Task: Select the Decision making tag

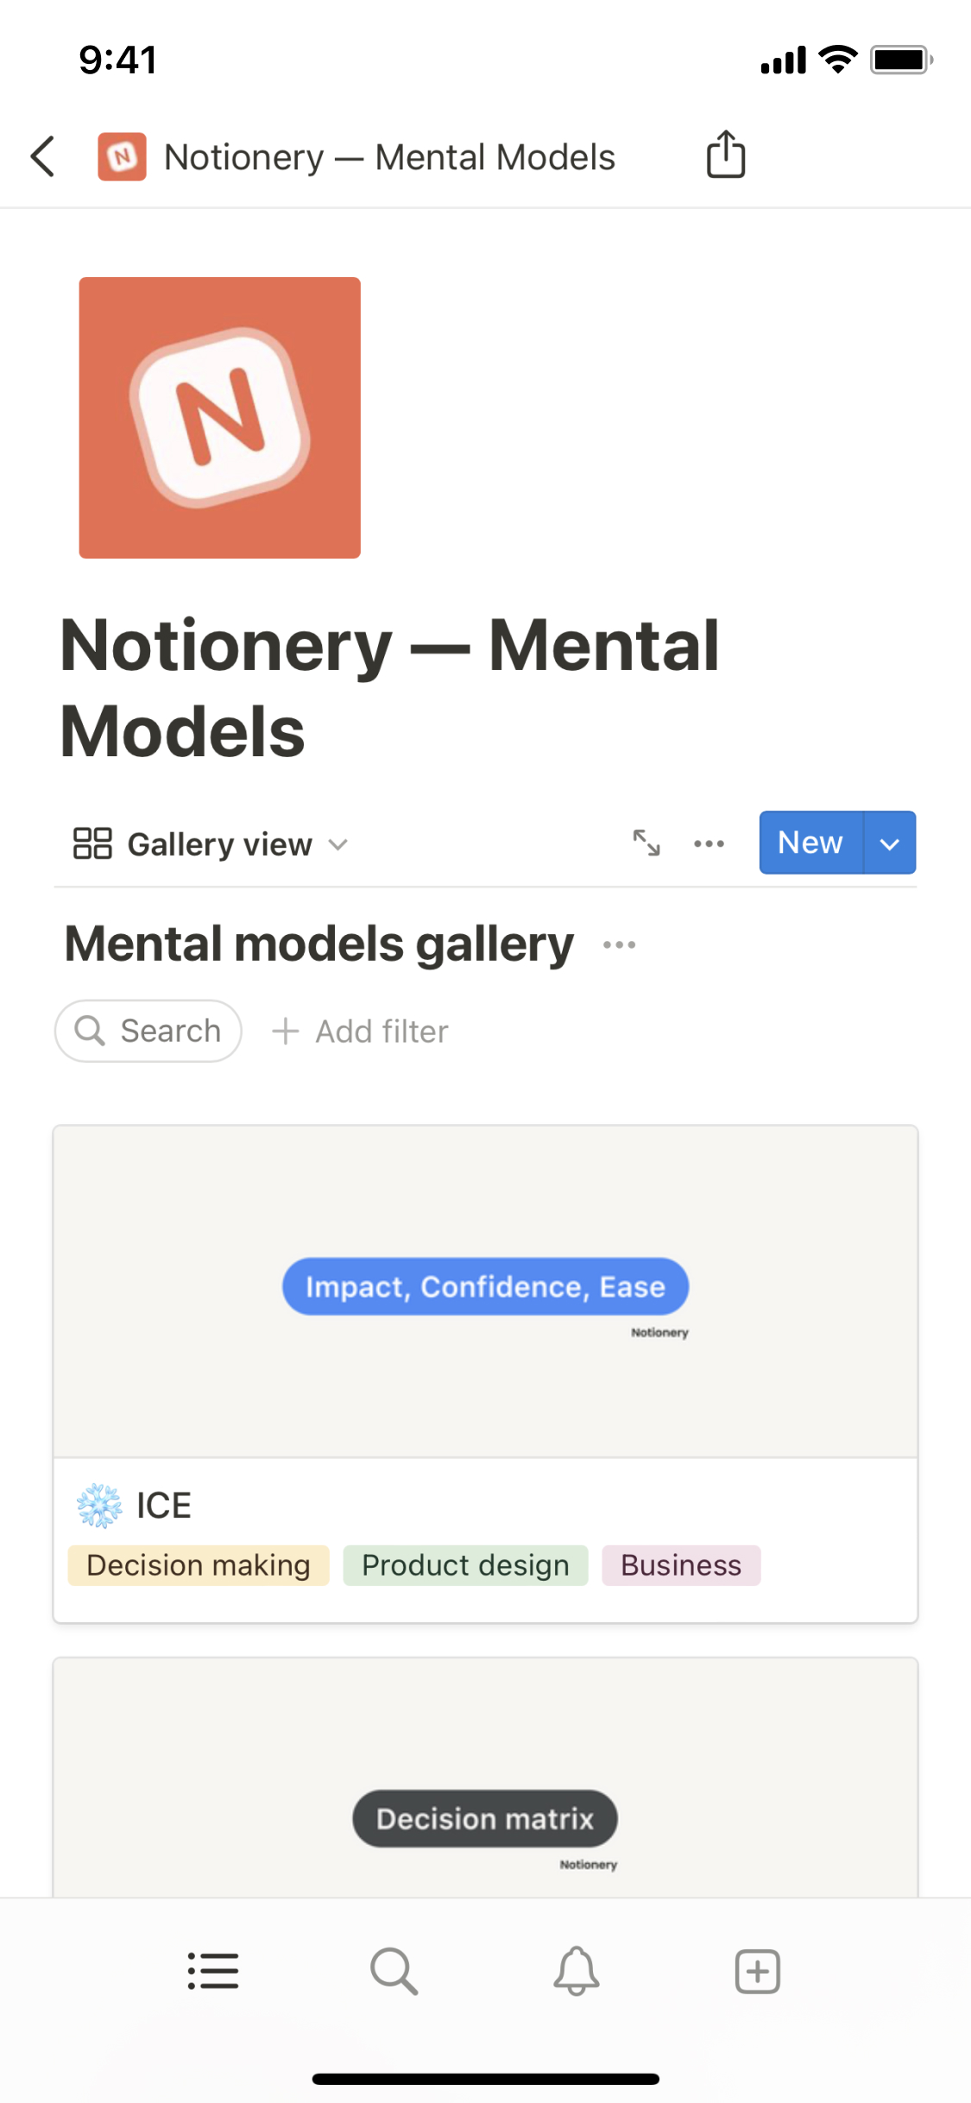Action: [x=199, y=1565]
